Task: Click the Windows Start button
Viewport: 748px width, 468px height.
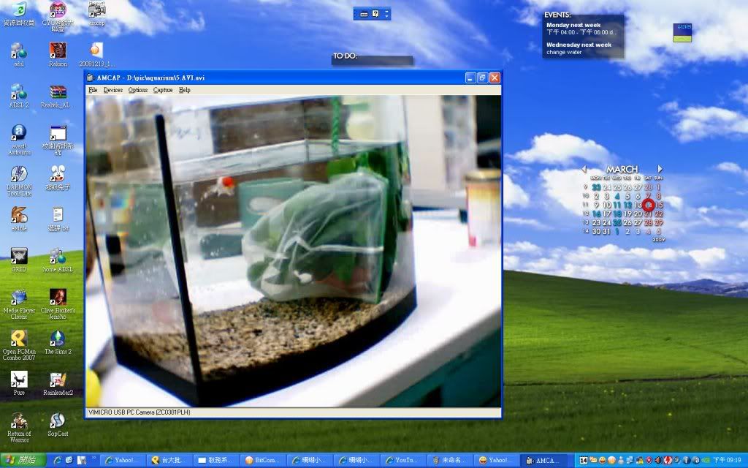Action: 23,460
